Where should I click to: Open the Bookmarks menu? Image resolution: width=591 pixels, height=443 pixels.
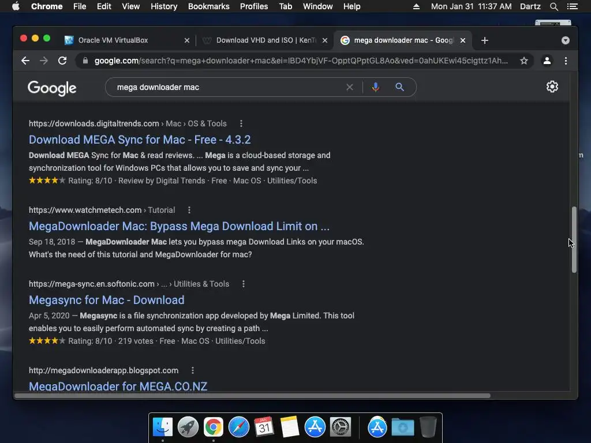coord(209,6)
